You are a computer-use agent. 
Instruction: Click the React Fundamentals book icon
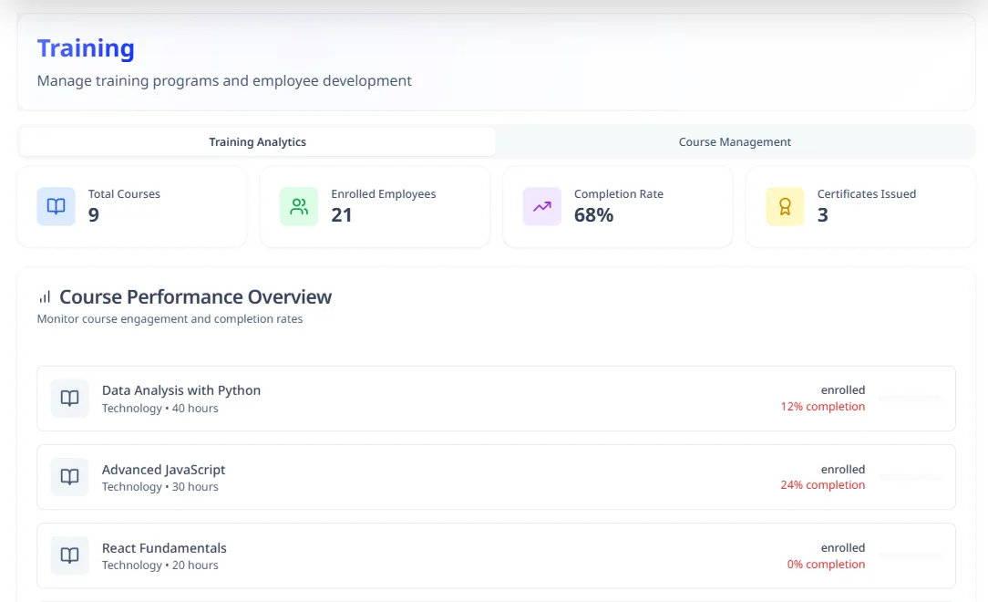click(x=69, y=555)
